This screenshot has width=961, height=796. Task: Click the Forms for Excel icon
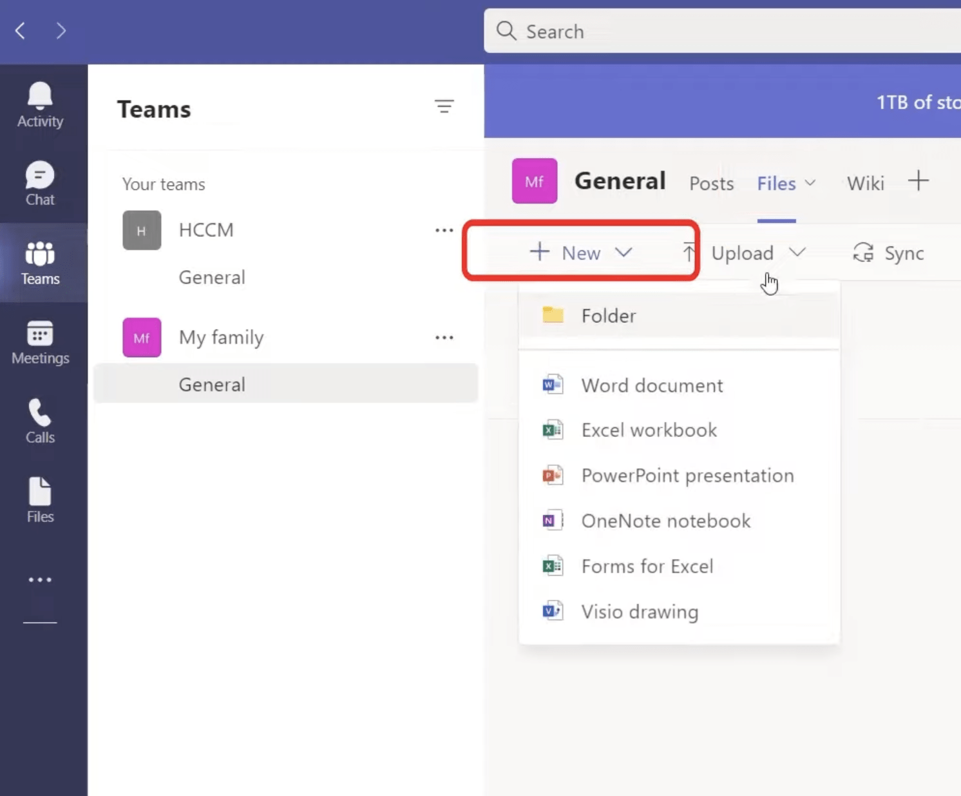point(553,566)
